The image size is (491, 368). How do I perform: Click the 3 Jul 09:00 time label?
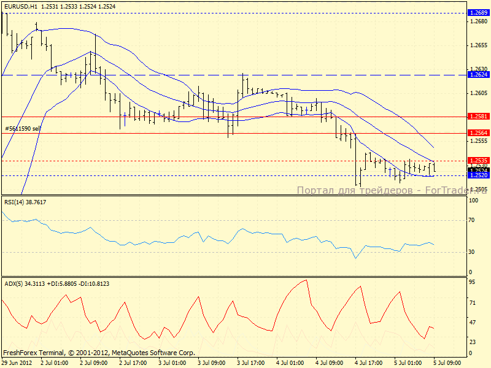pyautogui.click(x=211, y=363)
